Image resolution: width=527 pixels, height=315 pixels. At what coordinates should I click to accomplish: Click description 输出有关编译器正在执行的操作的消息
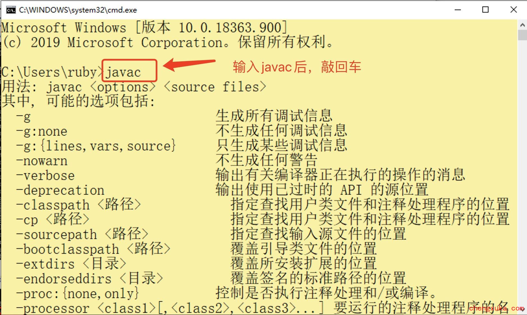click(340, 175)
